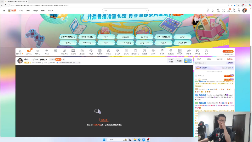Expand the 分类 category dropdown in header
252x142 pixels.
[36, 11]
